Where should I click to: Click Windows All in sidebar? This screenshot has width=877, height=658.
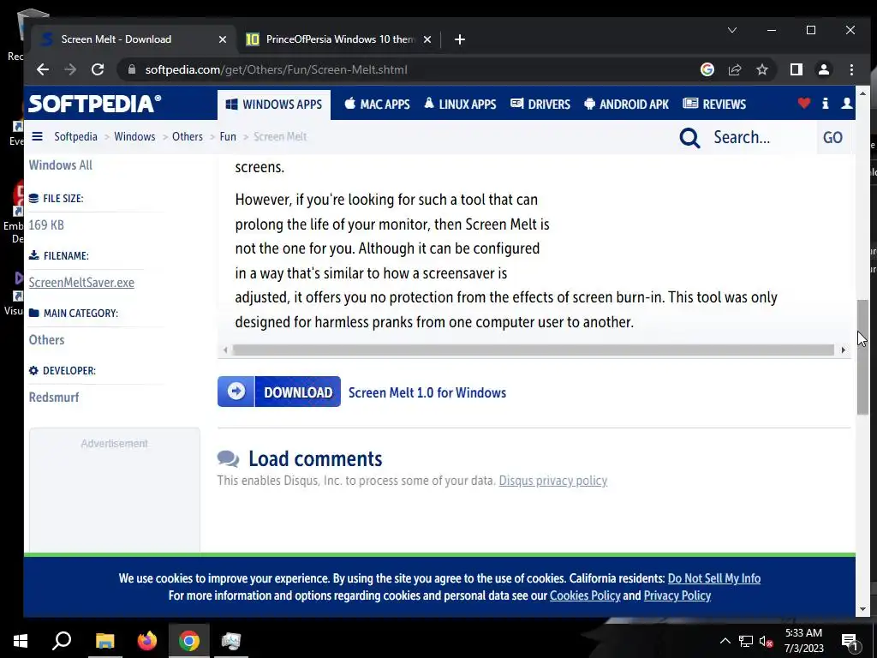(x=61, y=165)
